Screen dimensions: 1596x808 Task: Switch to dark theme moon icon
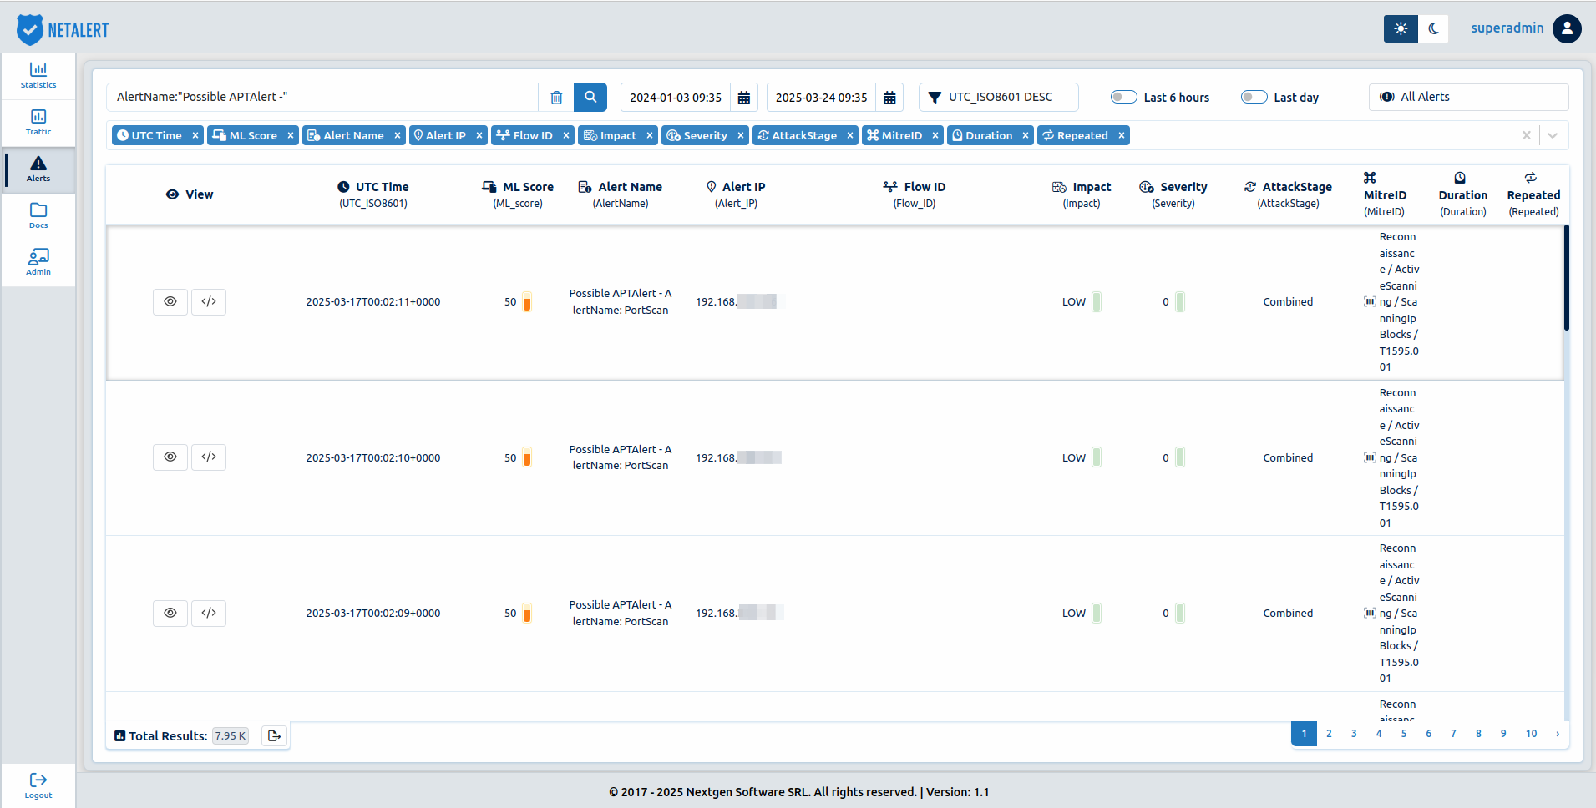[1433, 28]
